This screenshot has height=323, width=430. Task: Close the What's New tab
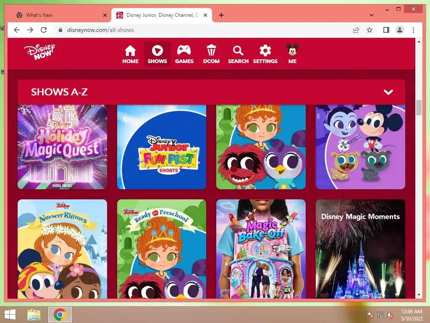pos(105,15)
